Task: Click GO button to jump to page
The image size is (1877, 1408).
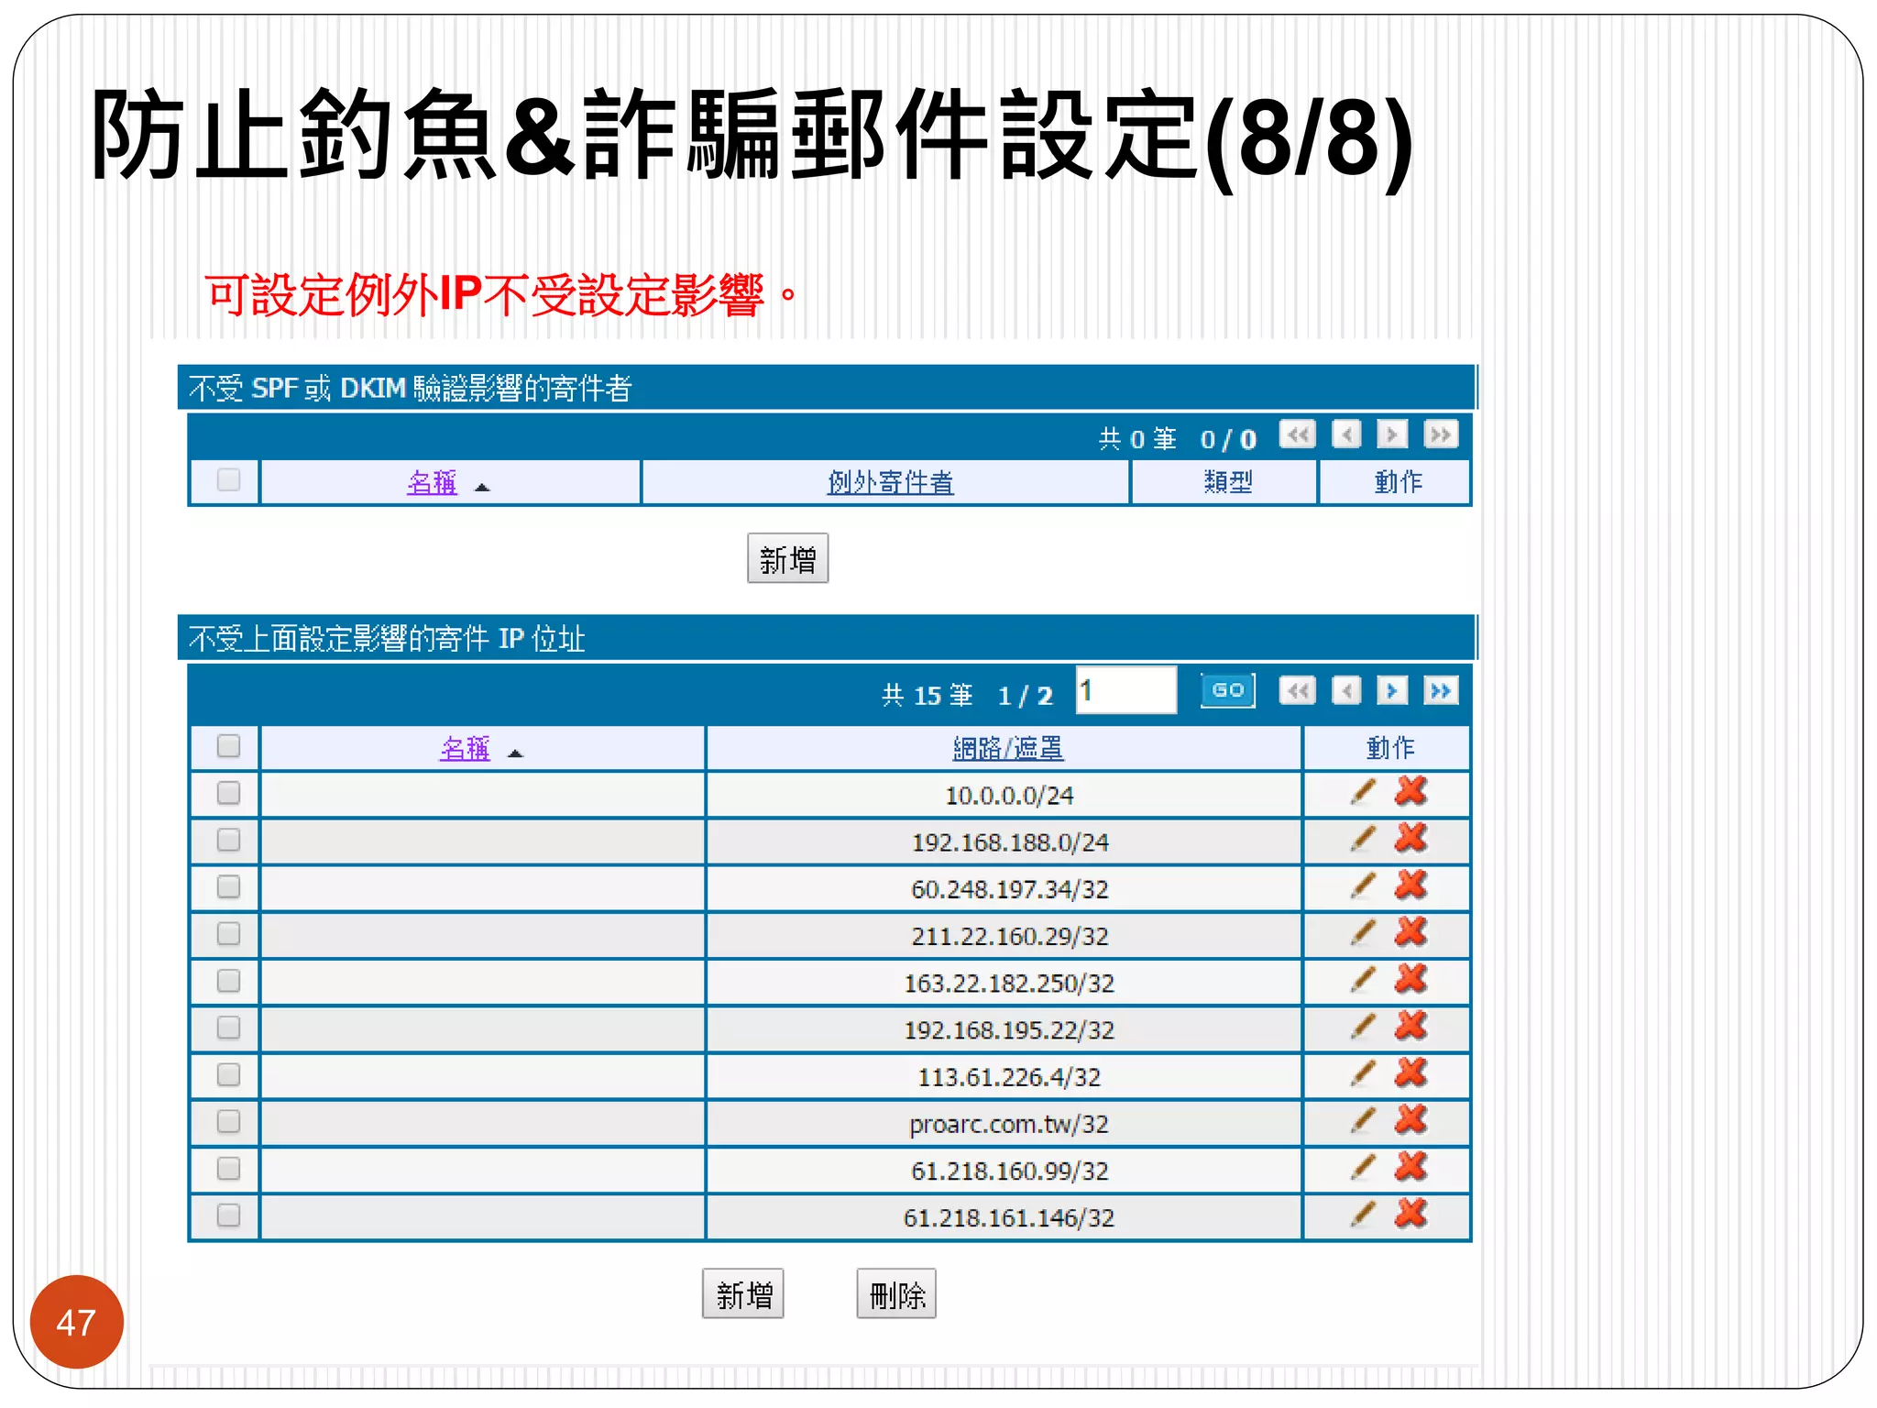Action: [1227, 690]
